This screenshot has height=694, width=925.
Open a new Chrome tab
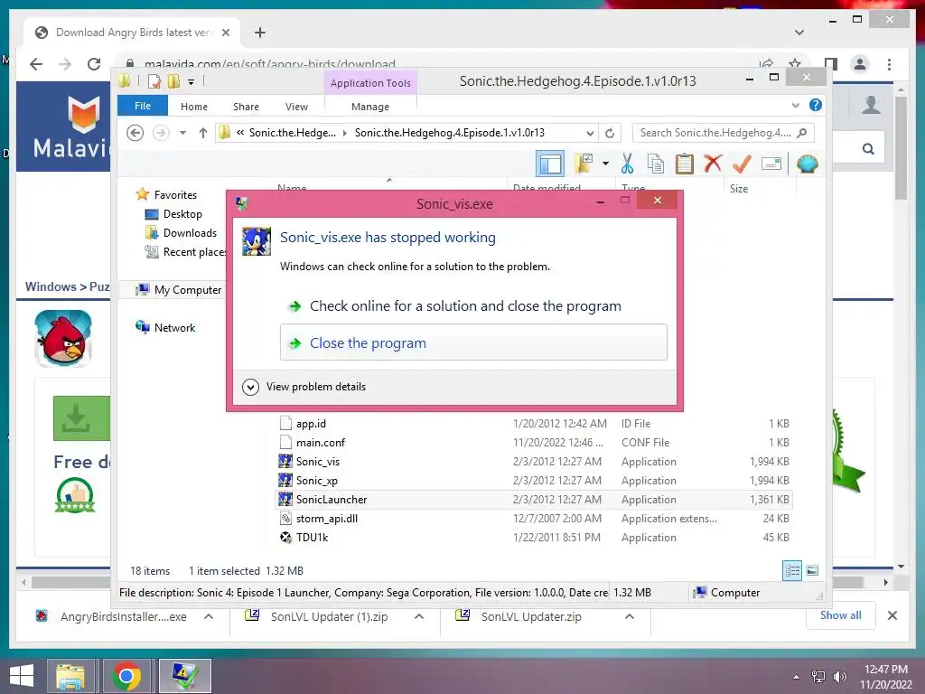260,33
